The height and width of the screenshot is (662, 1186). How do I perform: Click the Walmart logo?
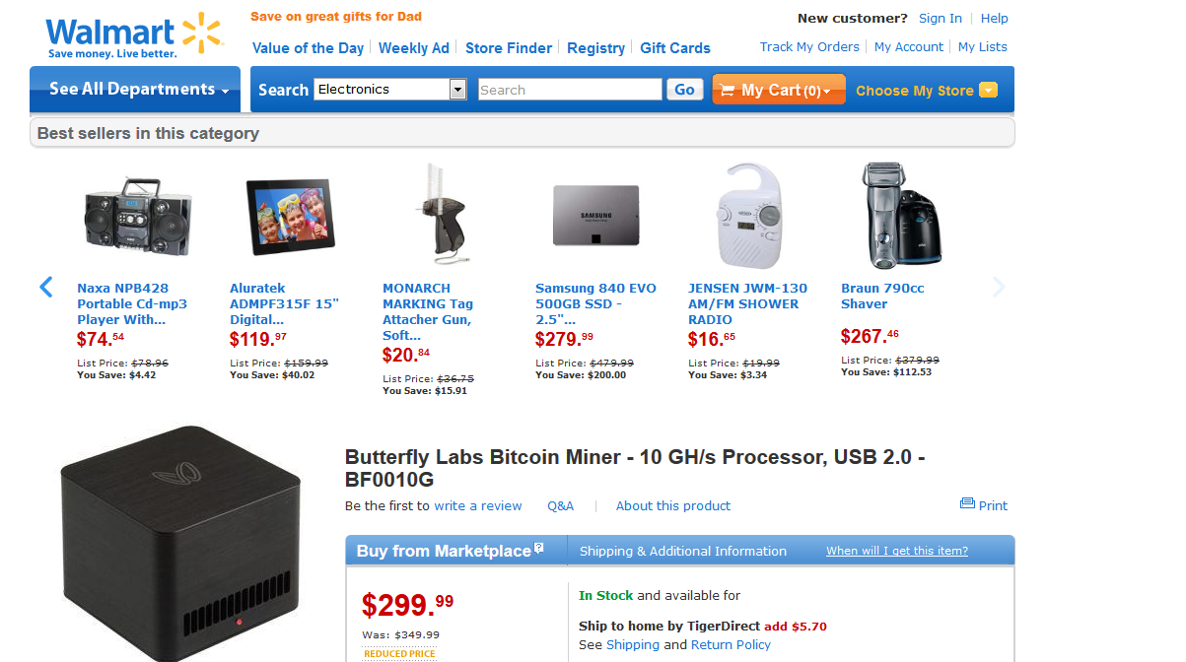[134, 36]
